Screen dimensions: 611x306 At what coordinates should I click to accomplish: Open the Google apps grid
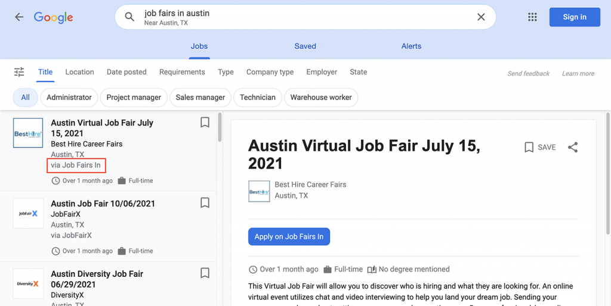coord(532,17)
